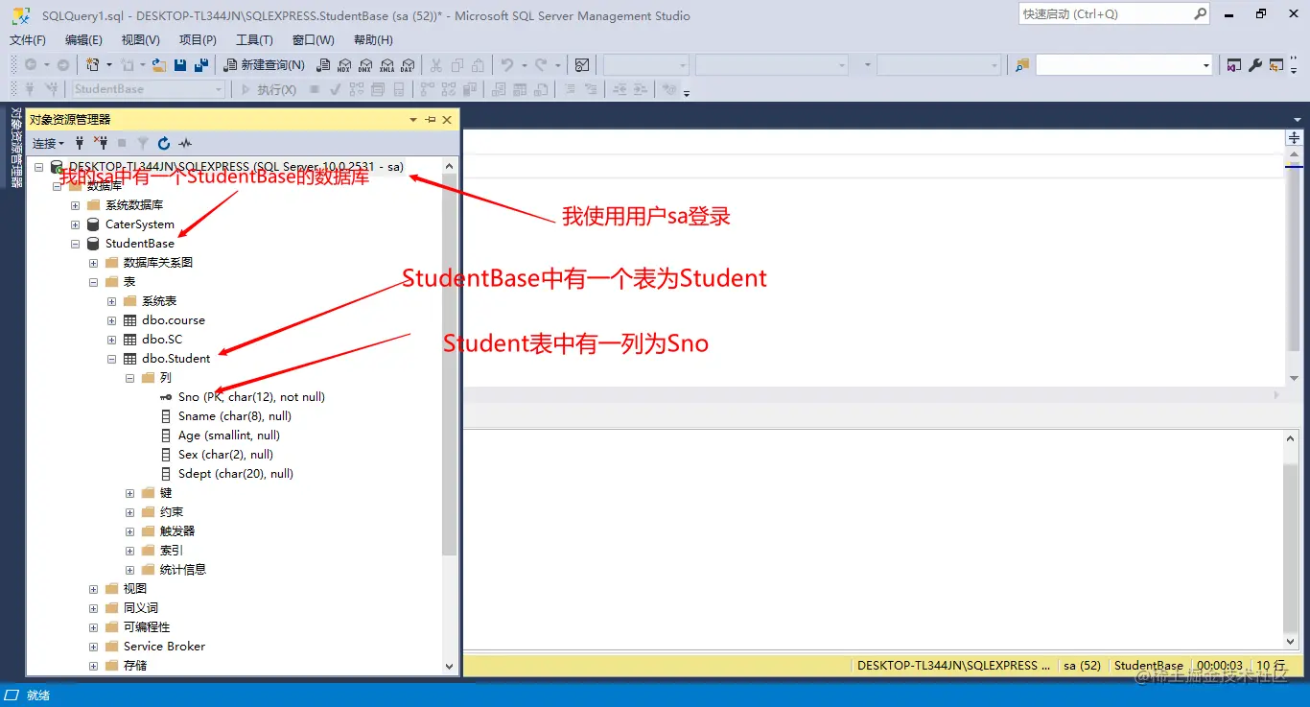
Task: Open the 视图(V) menu
Action: (x=141, y=40)
